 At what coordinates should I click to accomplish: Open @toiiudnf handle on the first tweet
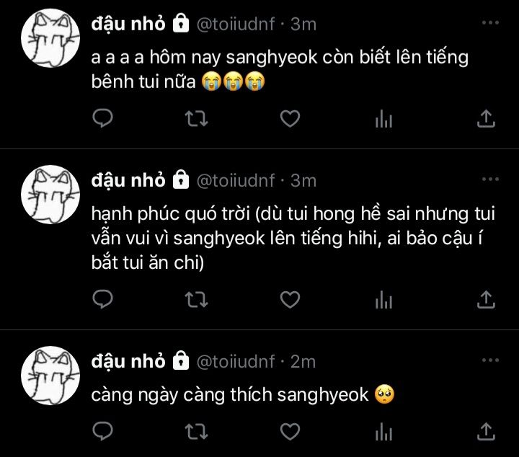click(x=236, y=25)
